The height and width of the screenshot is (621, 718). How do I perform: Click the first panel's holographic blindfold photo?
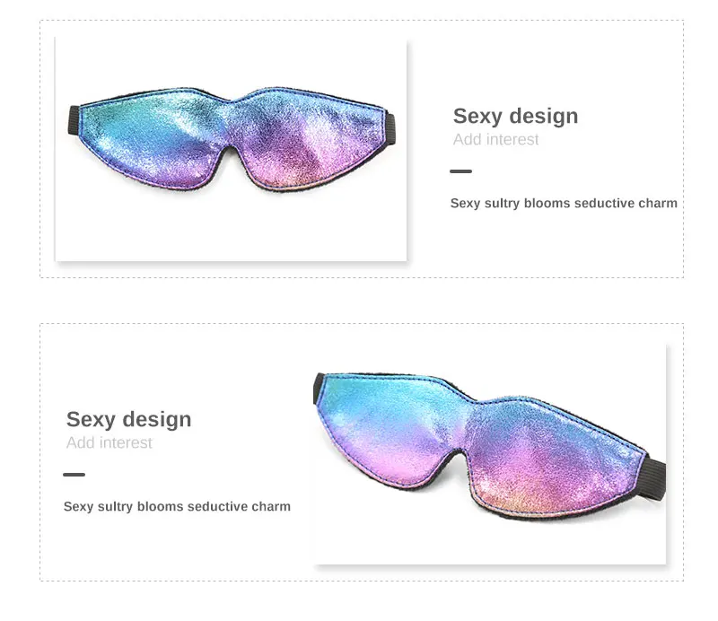pos(231,149)
